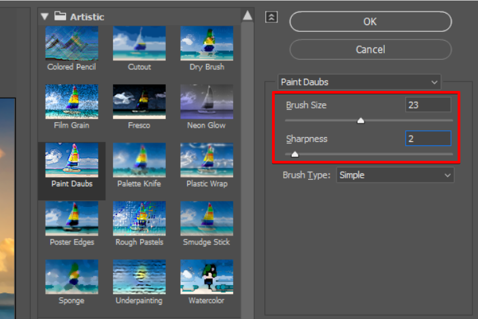Click the Brush Size value field
This screenshot has height=319, width=478.
pos(428,105)
